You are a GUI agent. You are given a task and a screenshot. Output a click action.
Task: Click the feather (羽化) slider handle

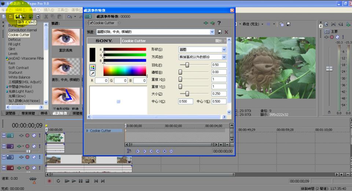pyautogui.click(x=187, y=65)
